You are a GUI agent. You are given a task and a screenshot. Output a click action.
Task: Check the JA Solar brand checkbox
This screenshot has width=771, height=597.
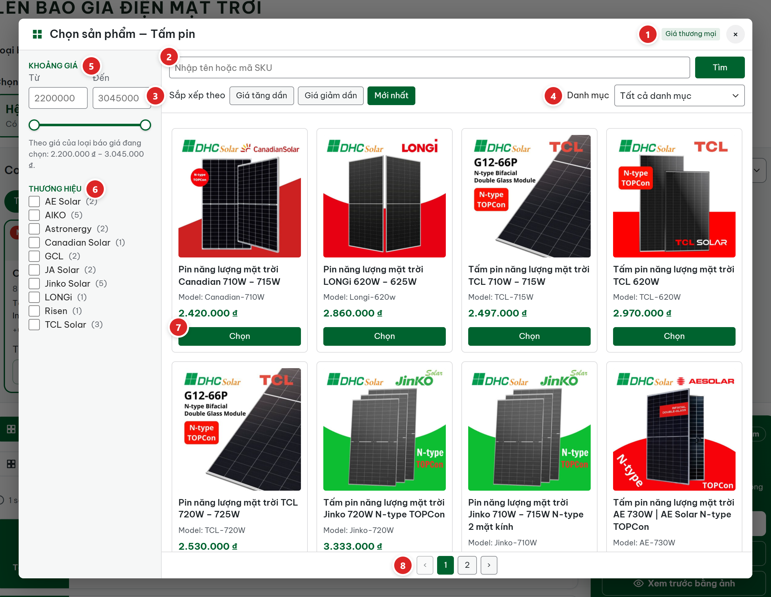coord(34,270)
